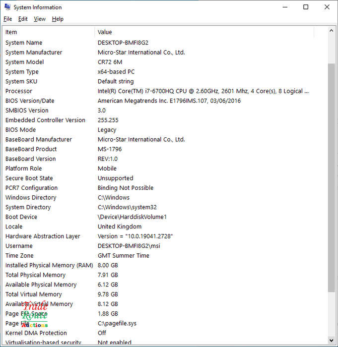The width and height of the screenshot is (338, 347).
Task: Click the DESKTOP-BMFI8G2\msi value
Action: coord(129,246)
